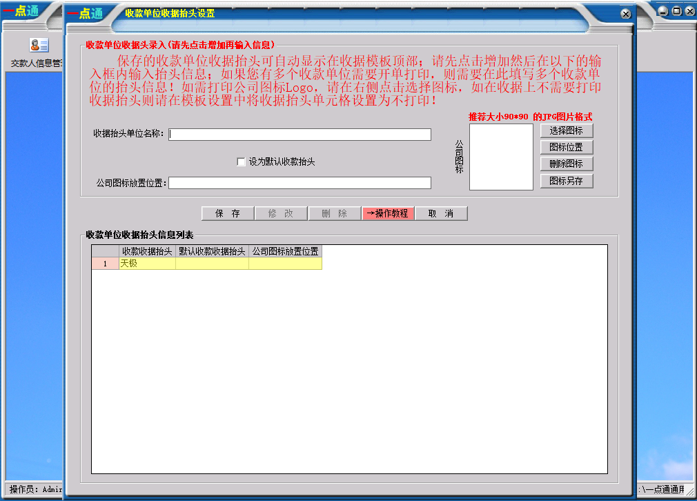Click the 删除 button
697x501 pixels.
(x=334, y=213)
